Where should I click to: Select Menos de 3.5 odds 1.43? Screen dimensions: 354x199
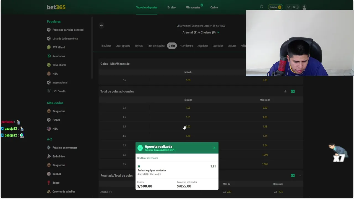(265, 127)
